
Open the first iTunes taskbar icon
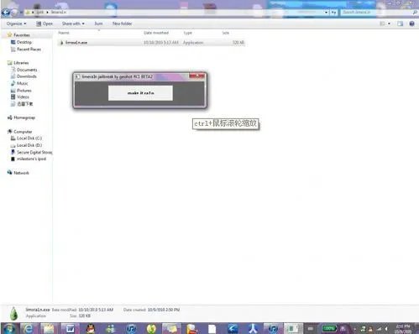tap(131, 328)
